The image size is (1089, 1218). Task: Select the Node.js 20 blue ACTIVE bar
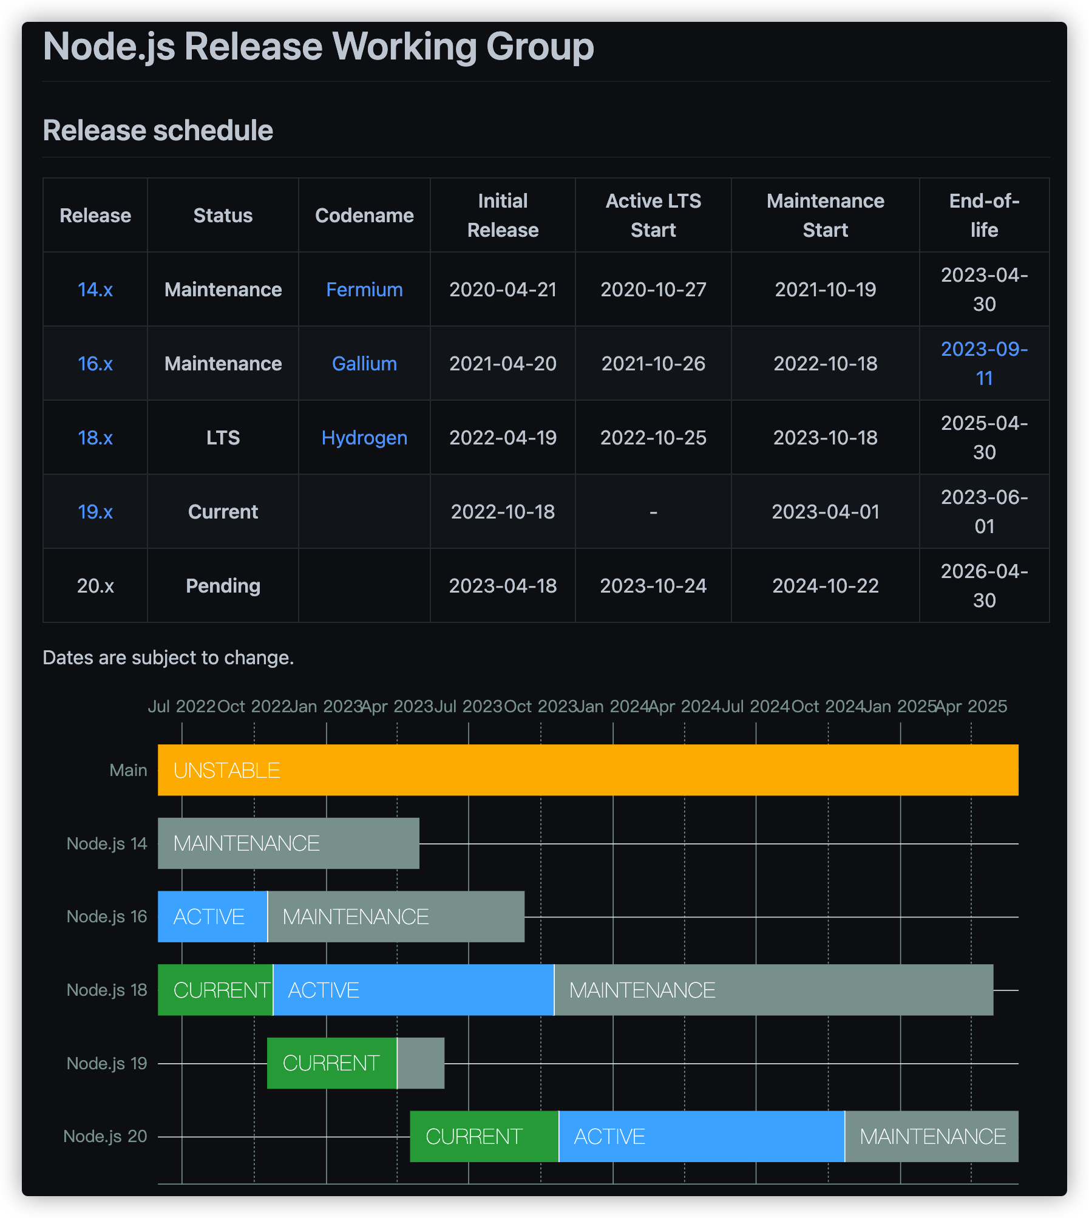[x=701, y=1137]
